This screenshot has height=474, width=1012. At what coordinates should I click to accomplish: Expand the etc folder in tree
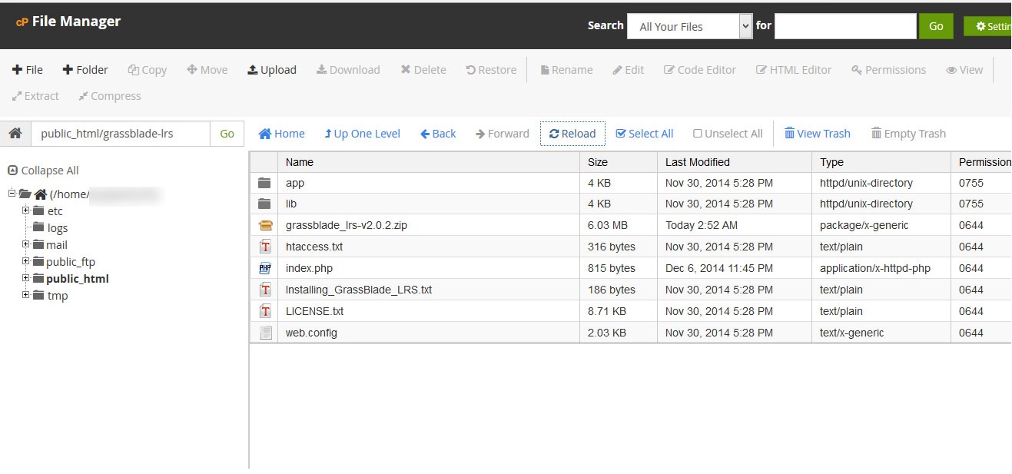25,210
